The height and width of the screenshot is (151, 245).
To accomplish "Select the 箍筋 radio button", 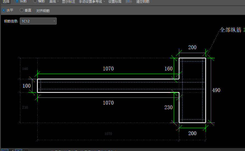I will tap(35, 1).
